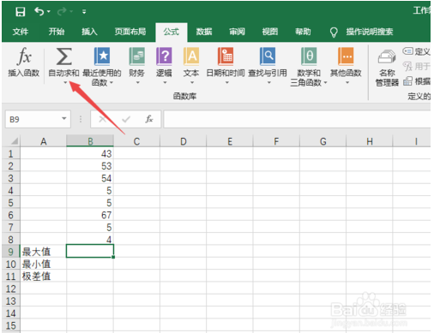The width and height of the screenshot is (434, 333).
Task: Customize the quick access toolbar
Action: (x=84, y=12)
